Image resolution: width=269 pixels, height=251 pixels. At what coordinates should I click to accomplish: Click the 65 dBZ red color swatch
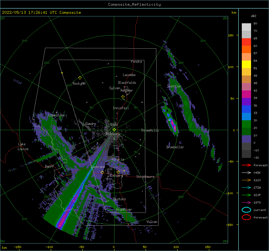tap(246, 42)
